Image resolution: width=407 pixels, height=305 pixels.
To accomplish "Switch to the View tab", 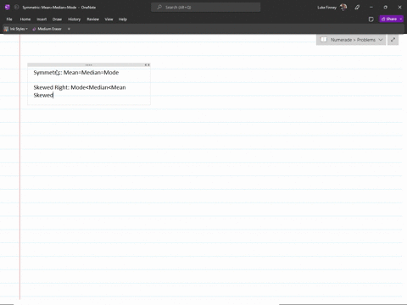I will (109, 19).
